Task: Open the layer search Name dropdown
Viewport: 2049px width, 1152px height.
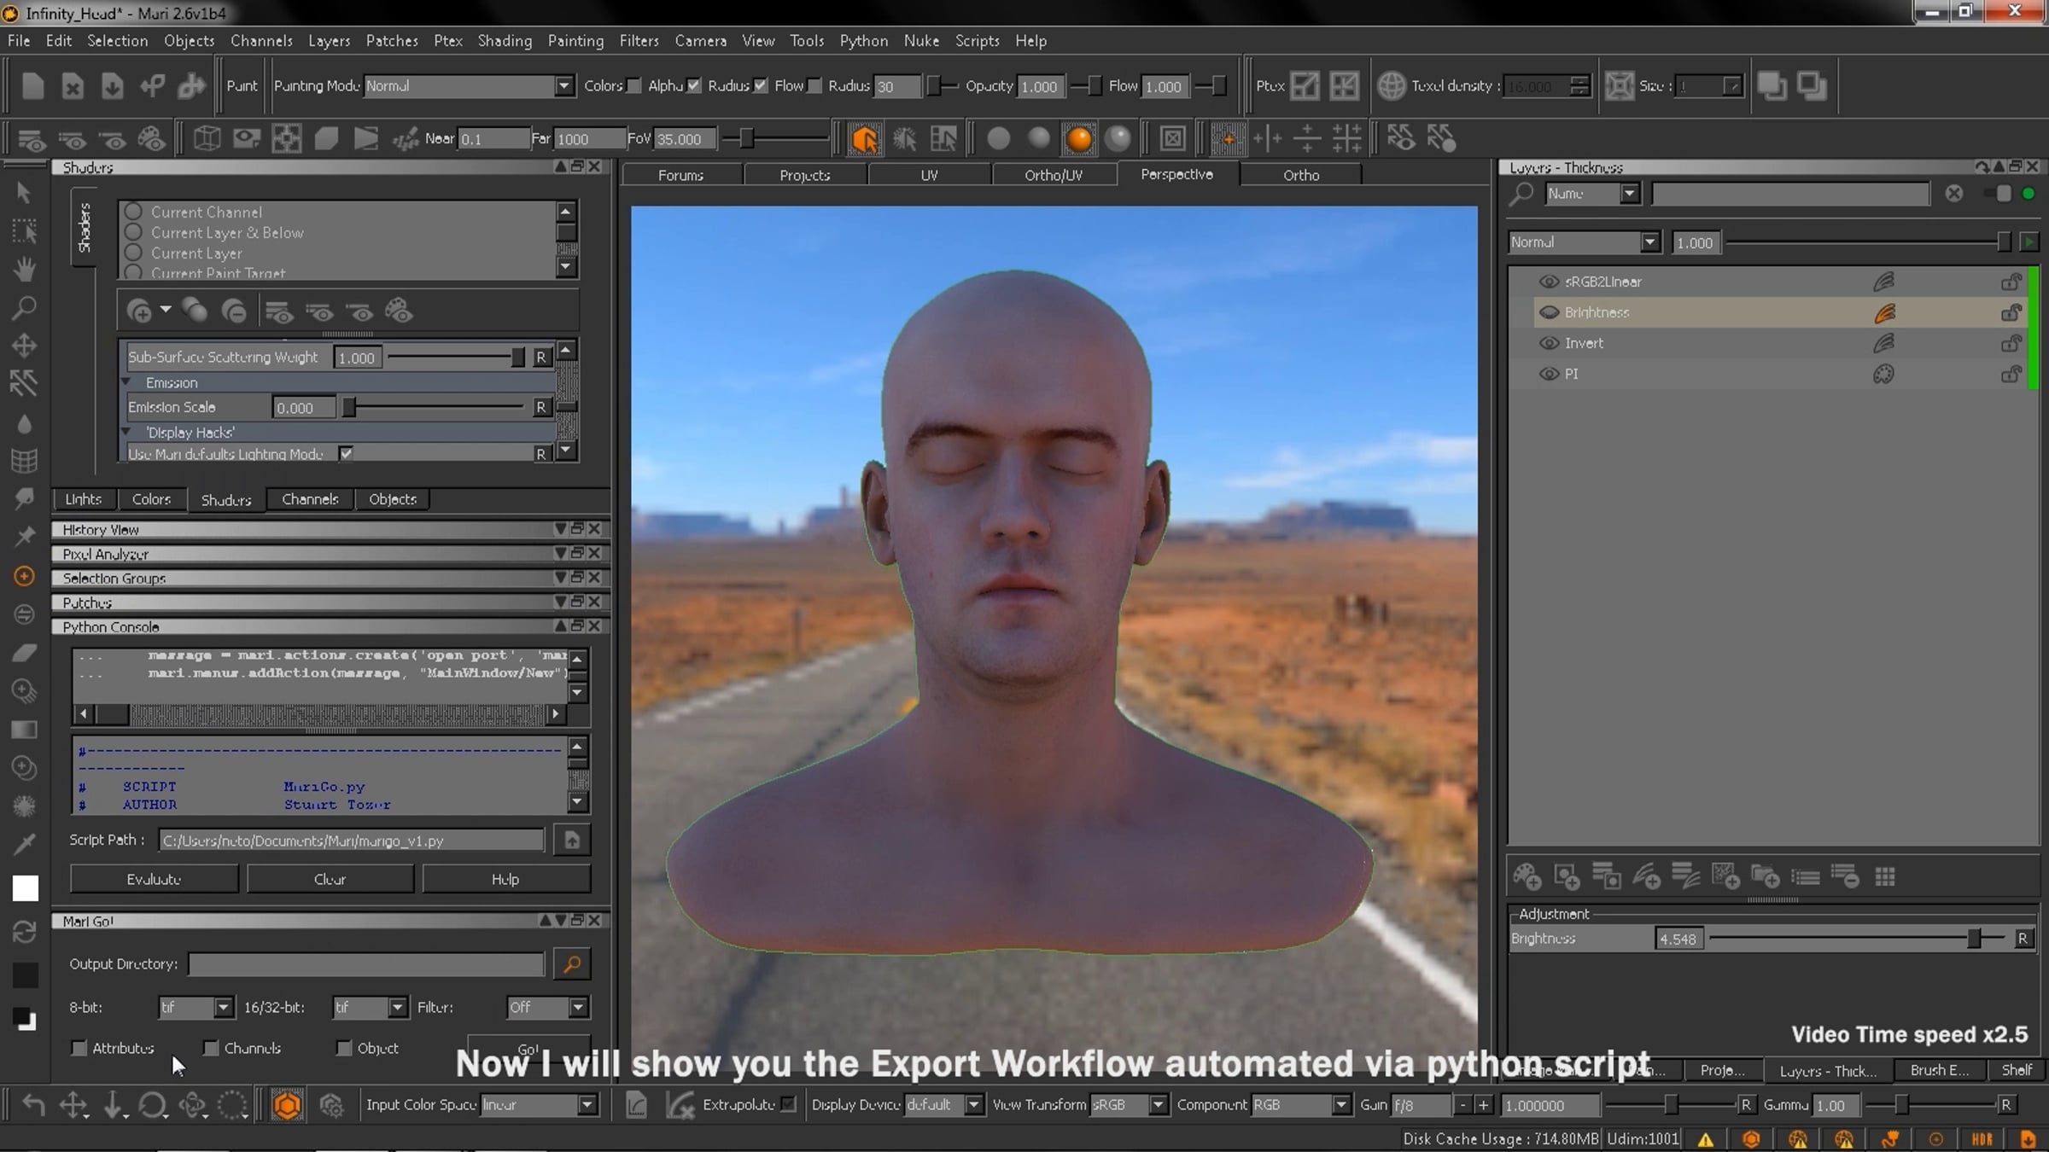Action: pyautogui.click(x=1593, y=194)
